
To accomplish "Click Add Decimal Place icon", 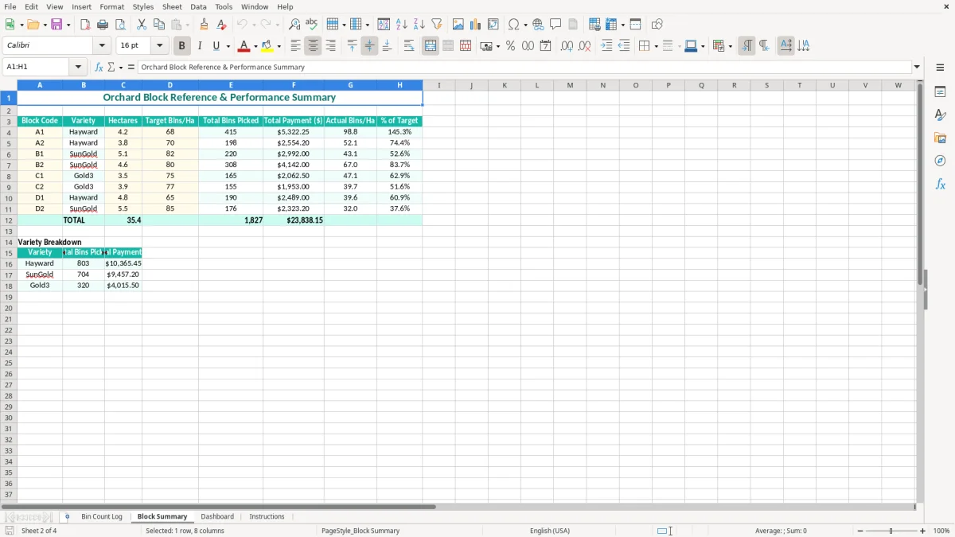I will [567, 46].
